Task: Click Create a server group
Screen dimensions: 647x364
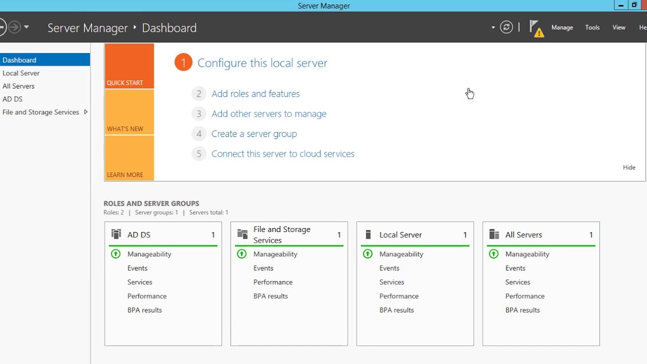Action: point(254,133)
